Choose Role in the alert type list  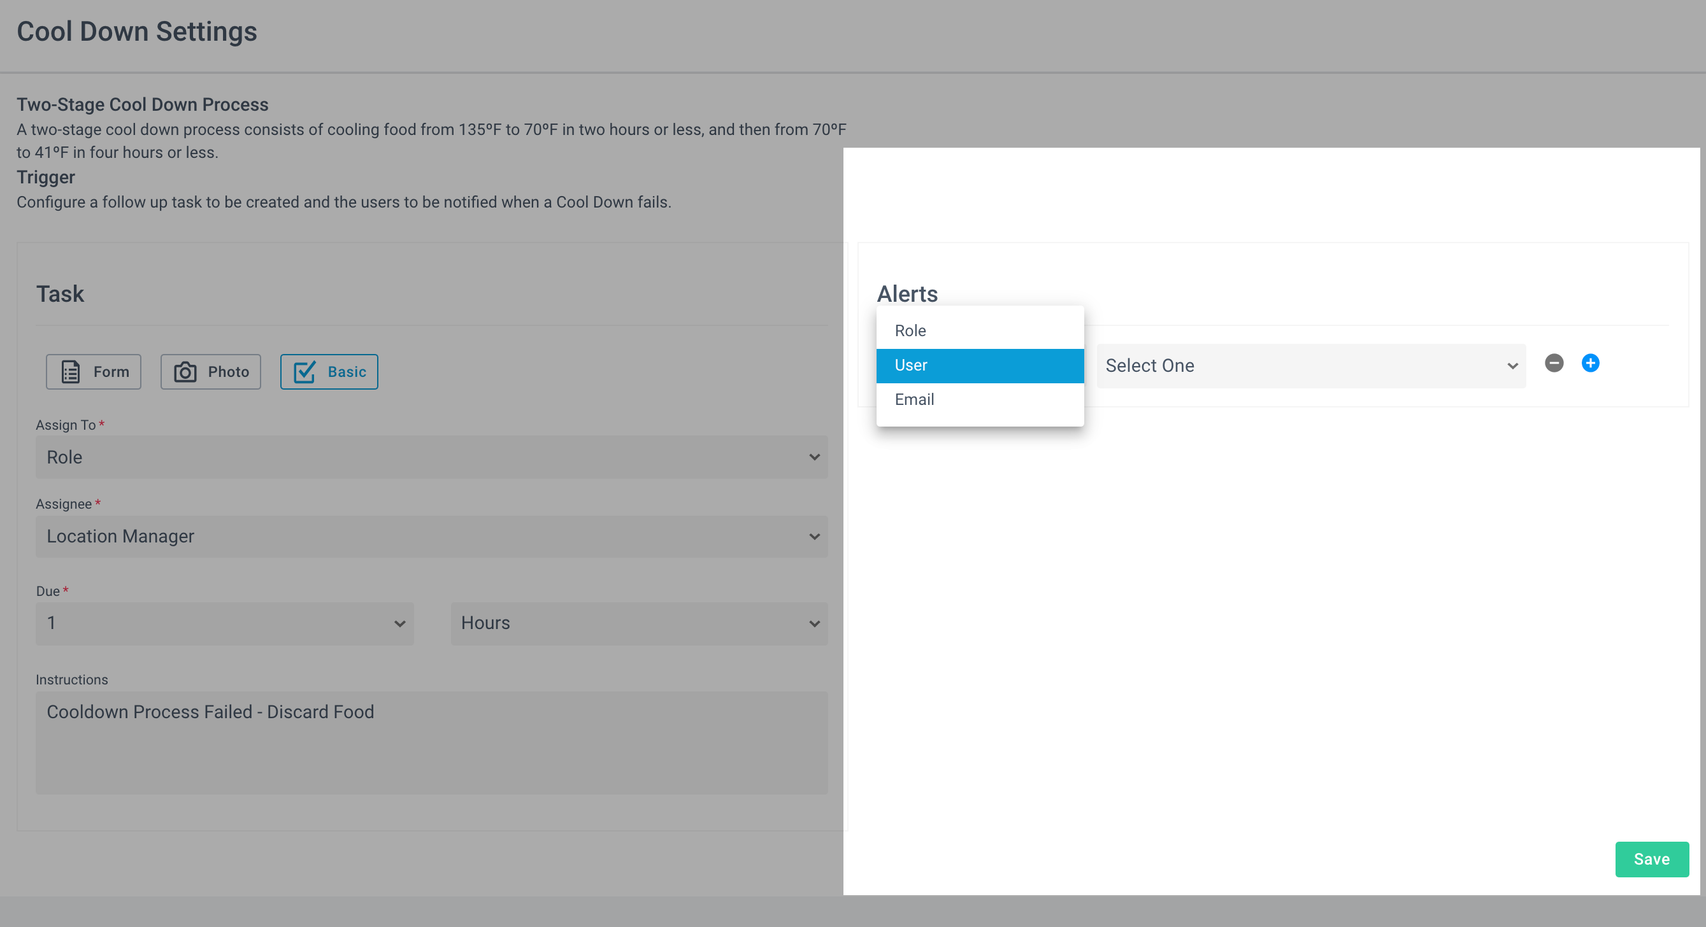[x=980, y=331]
